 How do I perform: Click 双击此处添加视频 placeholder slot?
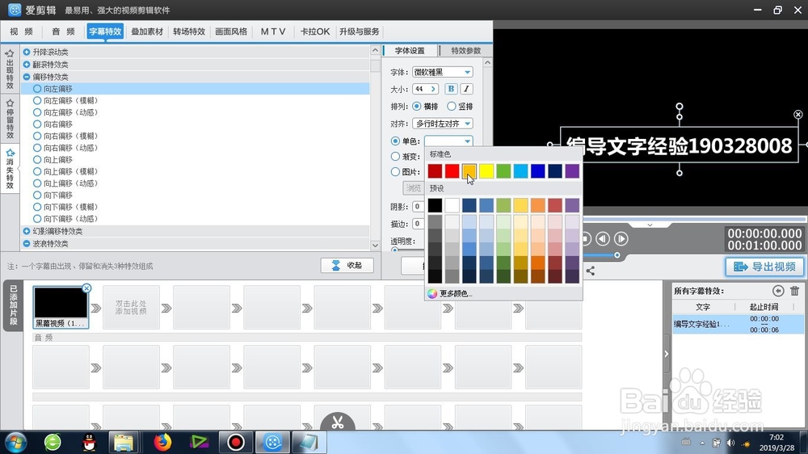click(131, 308)
